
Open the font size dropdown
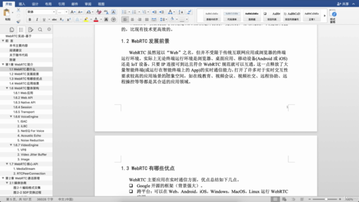click(66, 12)
